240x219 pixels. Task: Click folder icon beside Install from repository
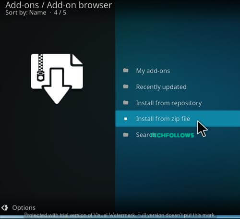tap(126, 102)
